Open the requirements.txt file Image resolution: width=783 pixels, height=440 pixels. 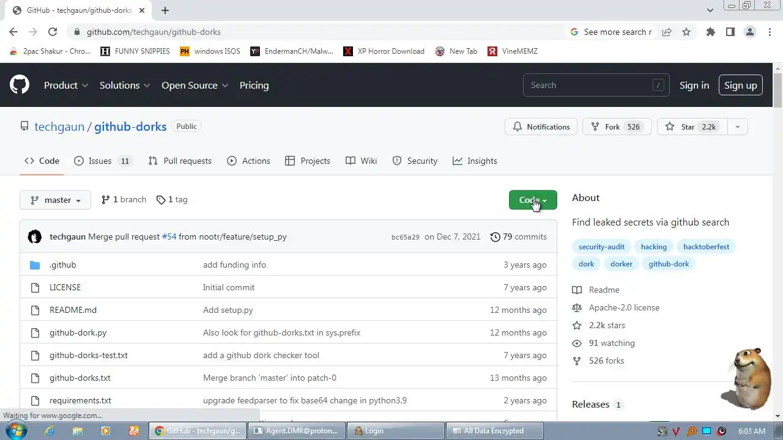pyautogui.click(x=80, y=400)
